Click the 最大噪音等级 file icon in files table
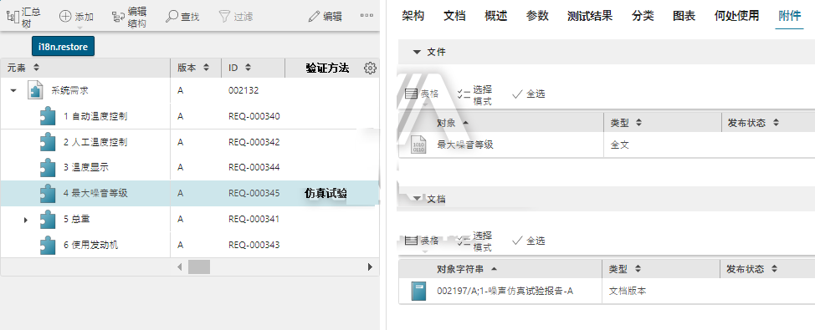This screenshot has height=330, width=815. coord(418,145)
